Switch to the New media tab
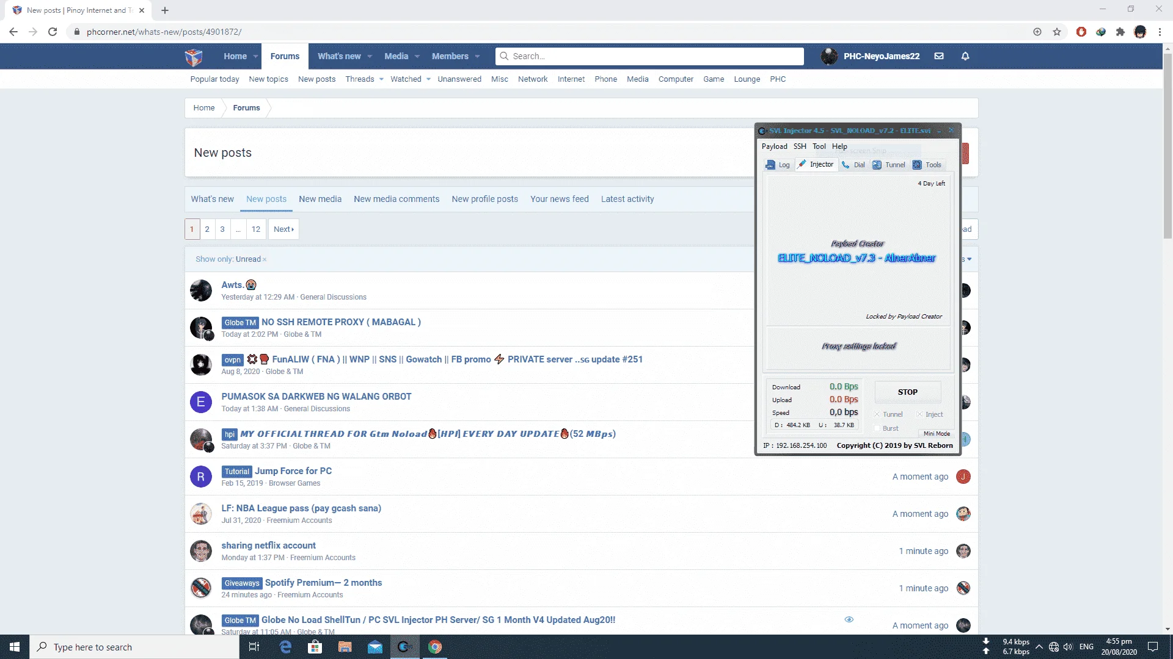 click(320, 199)
